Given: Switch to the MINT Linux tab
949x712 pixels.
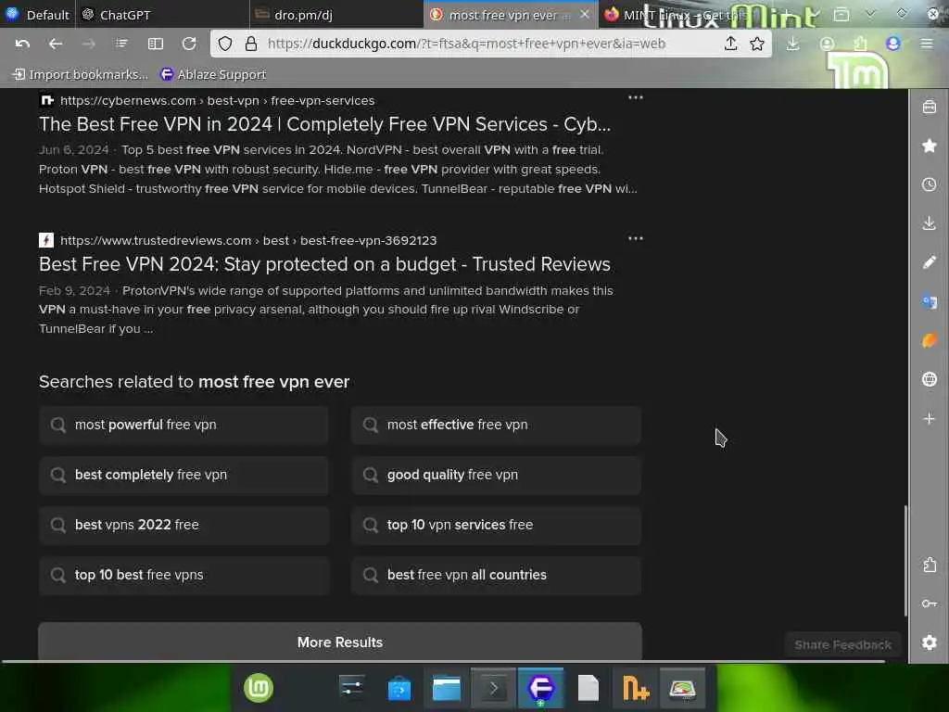Looking at the screenshot, I should pyautogui.click(x=684, y=15).
